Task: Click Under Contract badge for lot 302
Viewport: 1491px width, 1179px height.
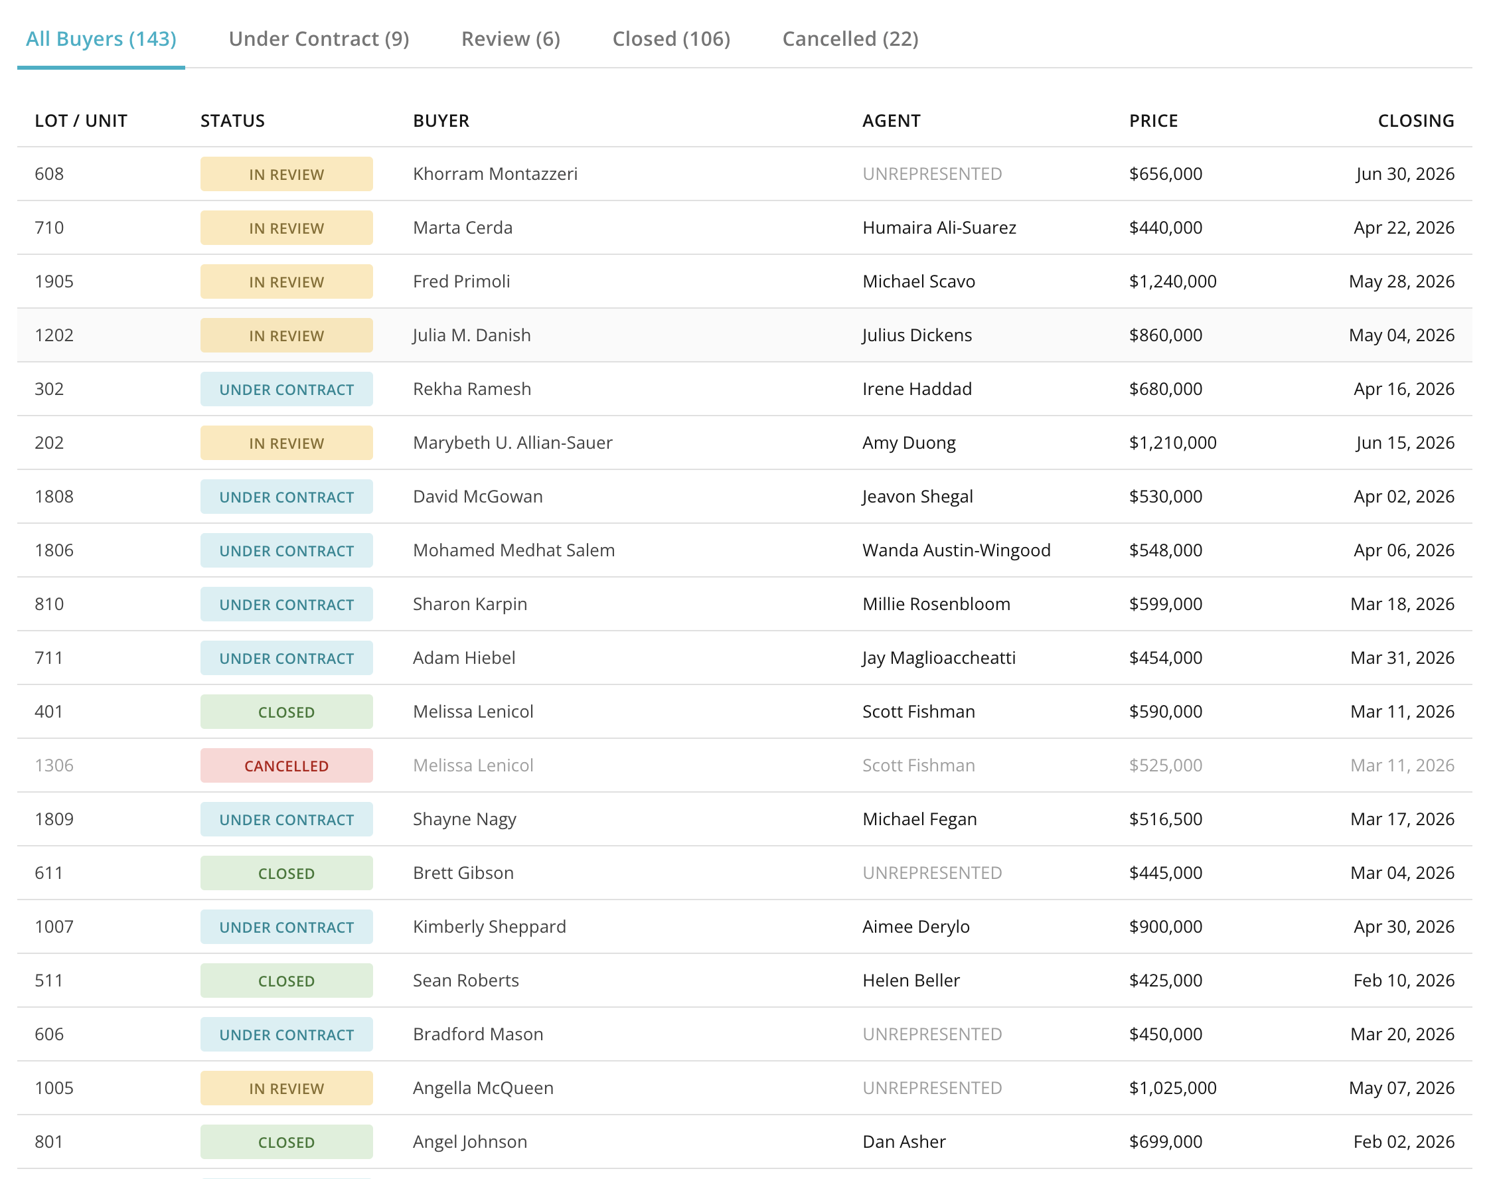Action: [285, 389]
